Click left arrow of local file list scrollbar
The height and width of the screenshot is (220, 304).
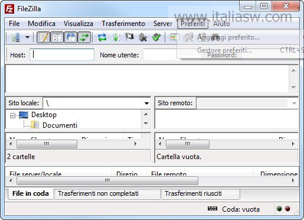(x=11, y=144)
